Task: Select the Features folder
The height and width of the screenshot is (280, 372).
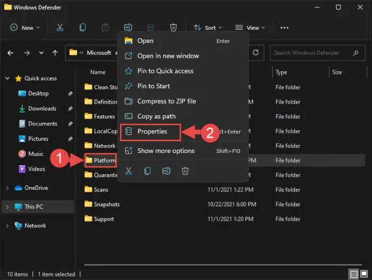Action: tap(104, 116)
